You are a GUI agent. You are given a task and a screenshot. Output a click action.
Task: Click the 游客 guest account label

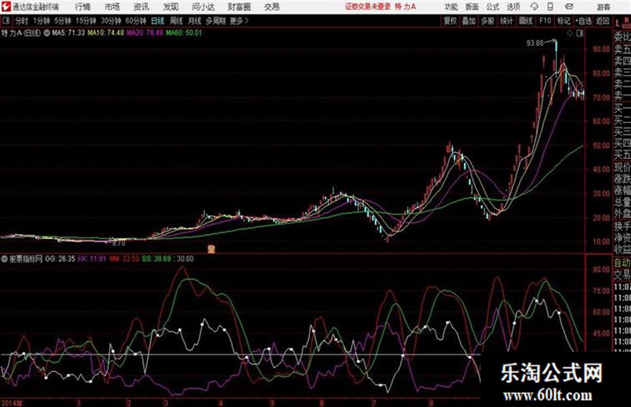[603, 7]
